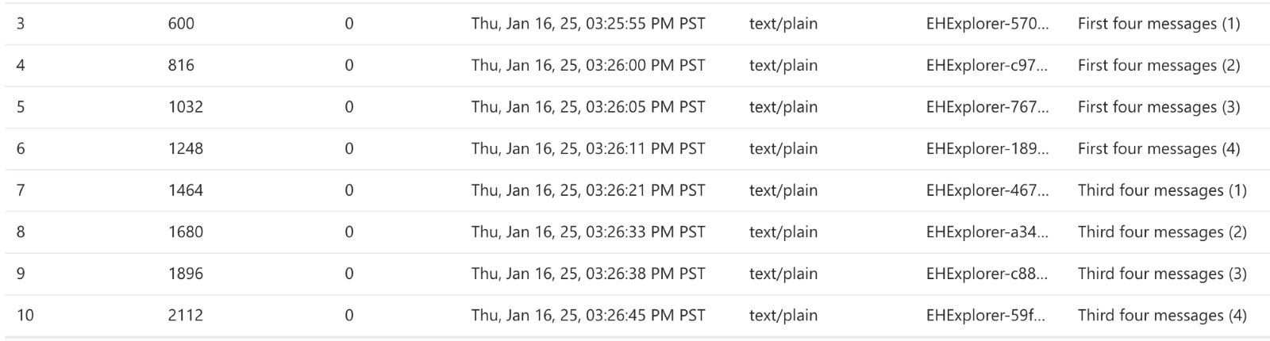The width and height of the screenshot is (1270, 341).
Task: Select the row with offset 1032
Action: point(635,107)
